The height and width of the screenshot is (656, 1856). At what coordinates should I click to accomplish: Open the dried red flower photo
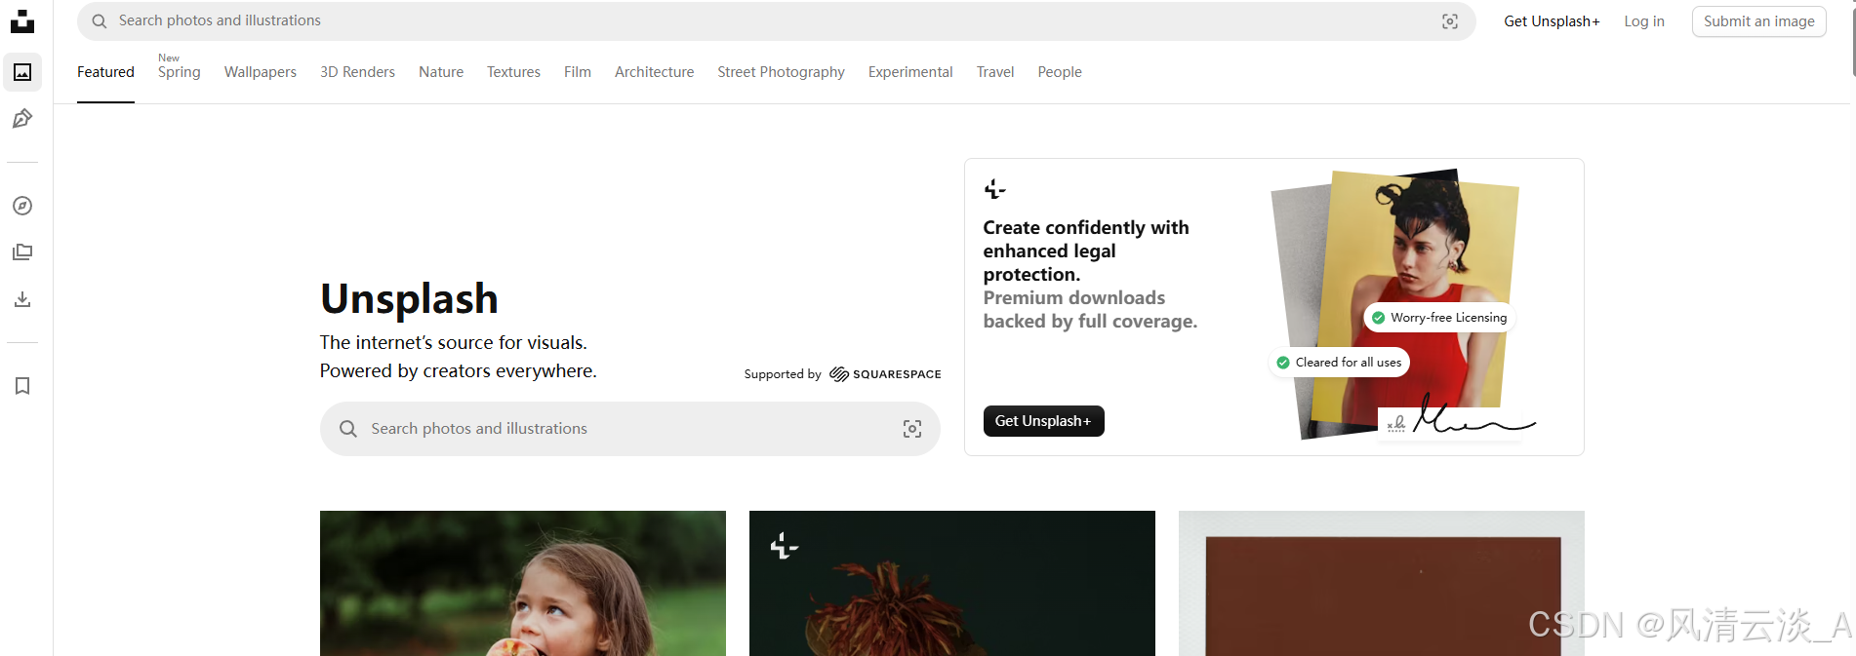(952, 583)
